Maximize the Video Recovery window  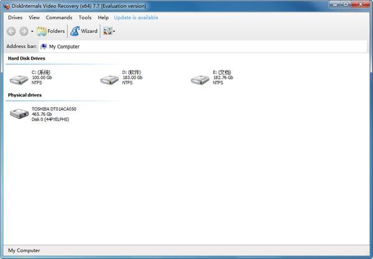(x=346, y=4)
